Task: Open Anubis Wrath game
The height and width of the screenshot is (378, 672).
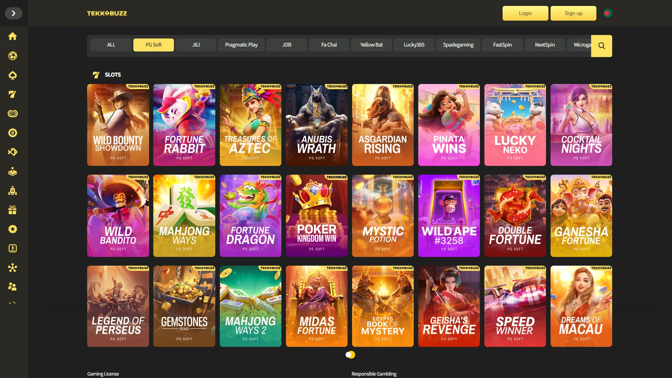Action: pos(317,125)
